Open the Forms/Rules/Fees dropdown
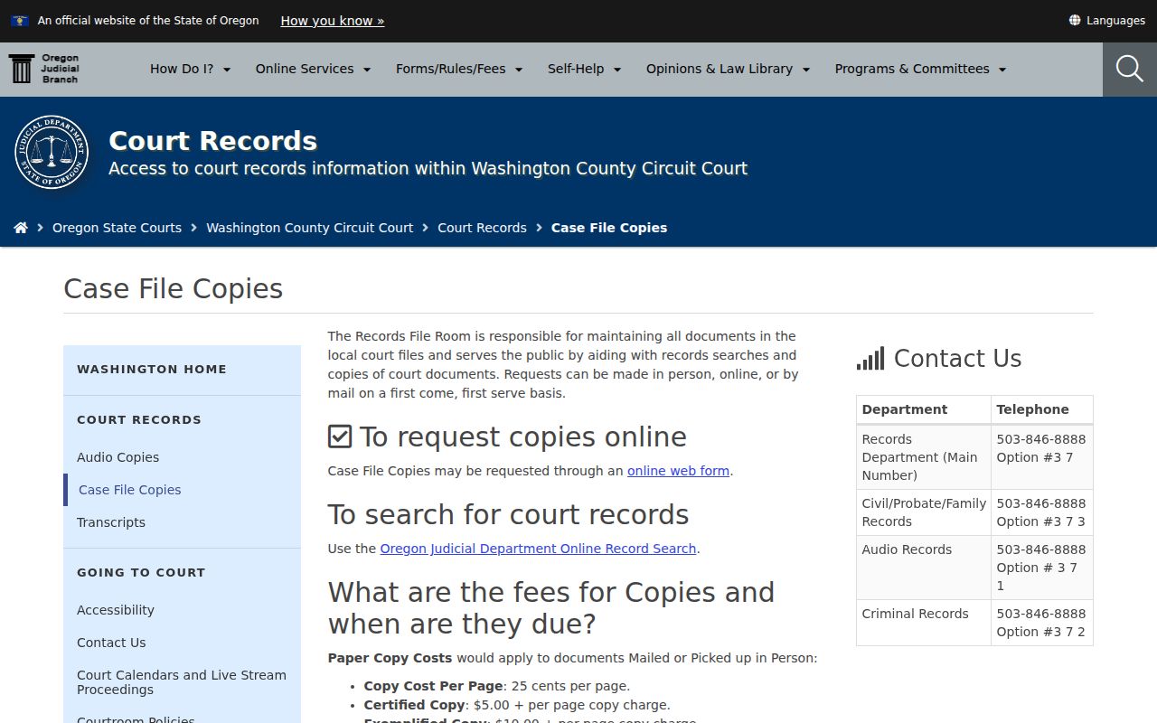1157x723 pixels. 459,69
